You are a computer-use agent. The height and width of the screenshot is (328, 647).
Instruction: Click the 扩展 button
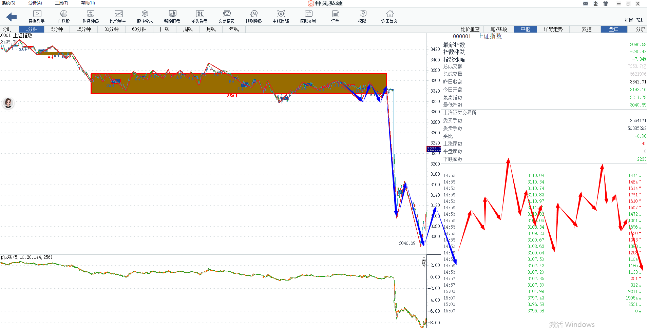tap(629, 20)
